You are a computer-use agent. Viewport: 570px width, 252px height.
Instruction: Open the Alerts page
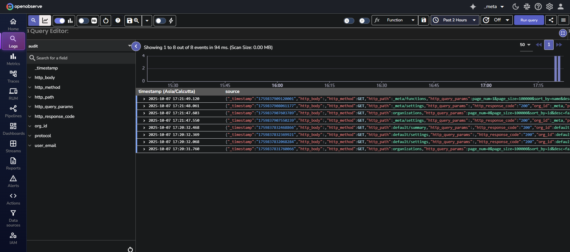coord(13,181)
